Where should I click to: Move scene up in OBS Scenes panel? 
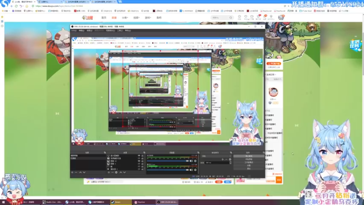(x=81, y=173)
